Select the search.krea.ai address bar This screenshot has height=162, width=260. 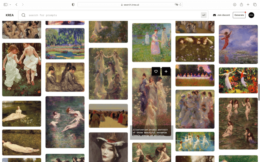pos(130,5)
